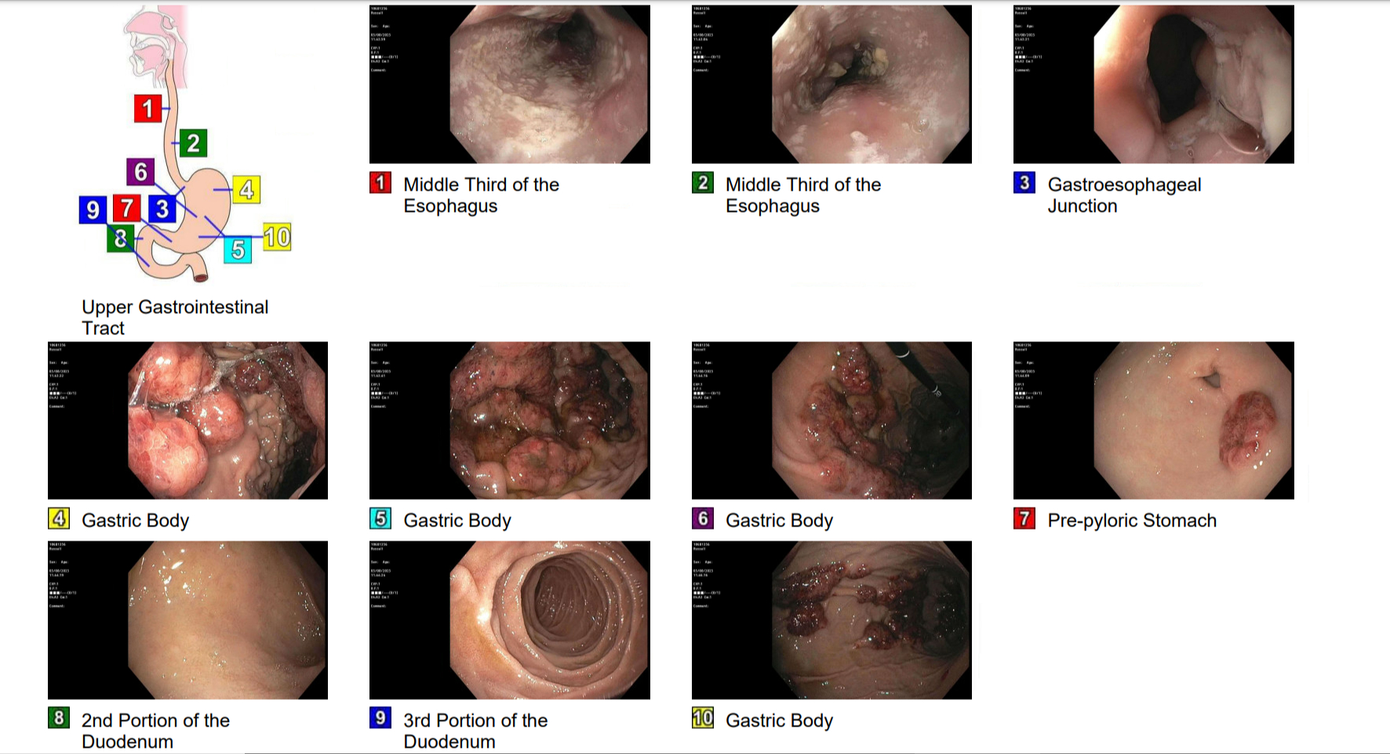Image resolution: width=1390 pixels, height=754 pixels.
Task: Click yellow marker 10 on the diagram
Action: coord(277,237)
